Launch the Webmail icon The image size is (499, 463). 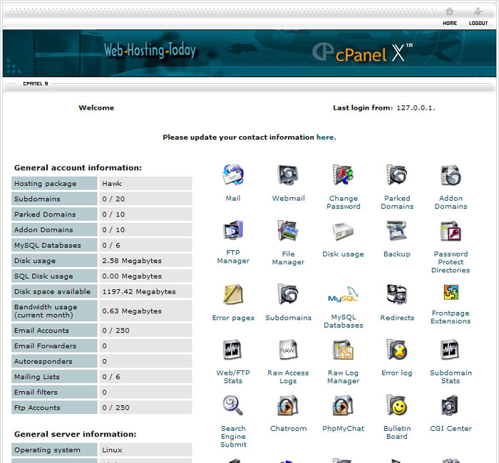(x=288, y=175)
